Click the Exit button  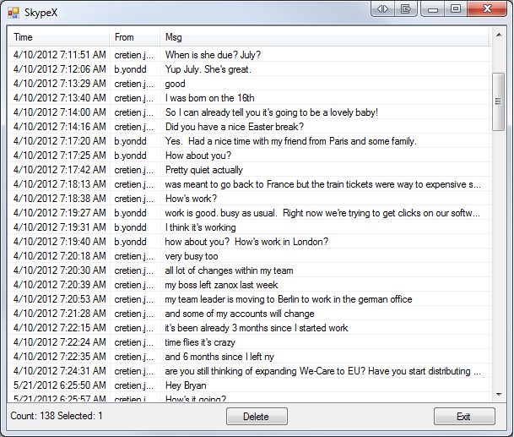464,417
